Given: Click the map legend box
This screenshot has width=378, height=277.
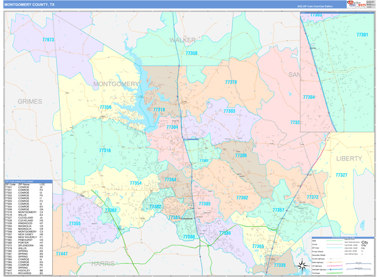Looking at the screenshot, I should (x=340, y=255).
